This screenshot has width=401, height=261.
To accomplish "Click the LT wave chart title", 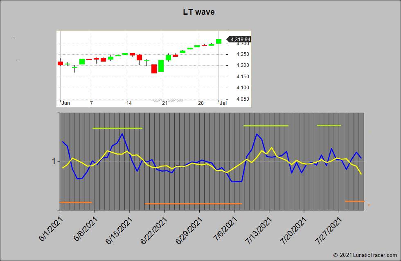I will coord(199,12).
